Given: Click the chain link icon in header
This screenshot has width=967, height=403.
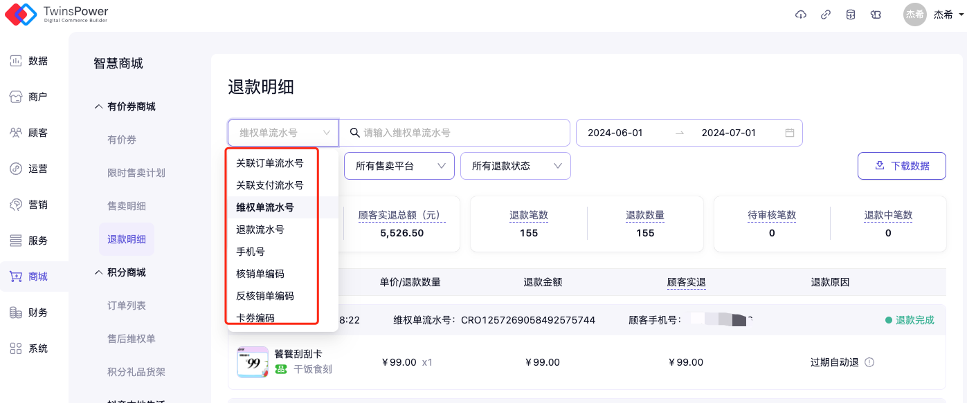Looking at the screenshot, I should click(825, 15).
